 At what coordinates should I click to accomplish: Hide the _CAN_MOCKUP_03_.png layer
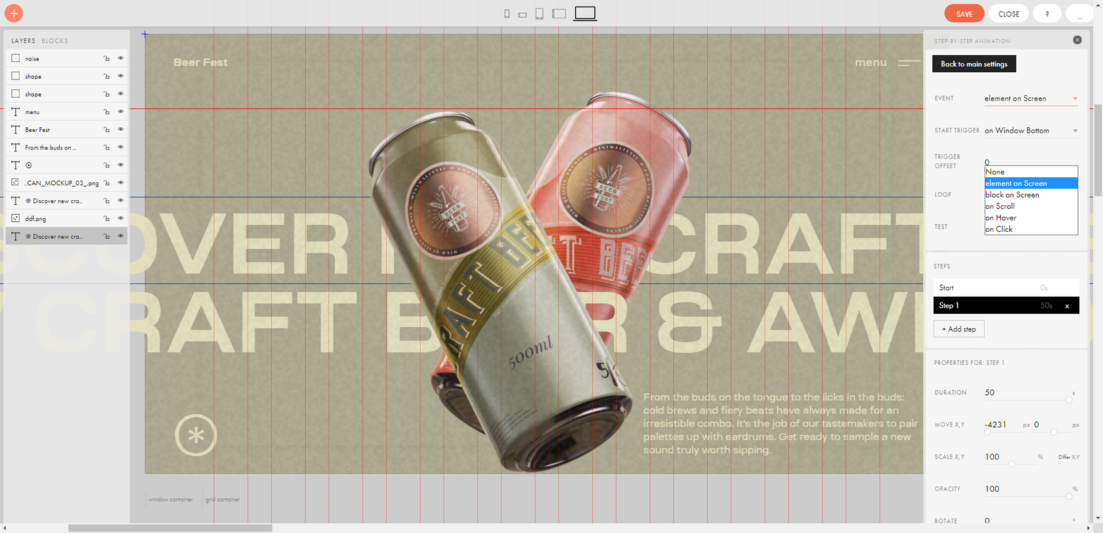(x=121, y=182)
